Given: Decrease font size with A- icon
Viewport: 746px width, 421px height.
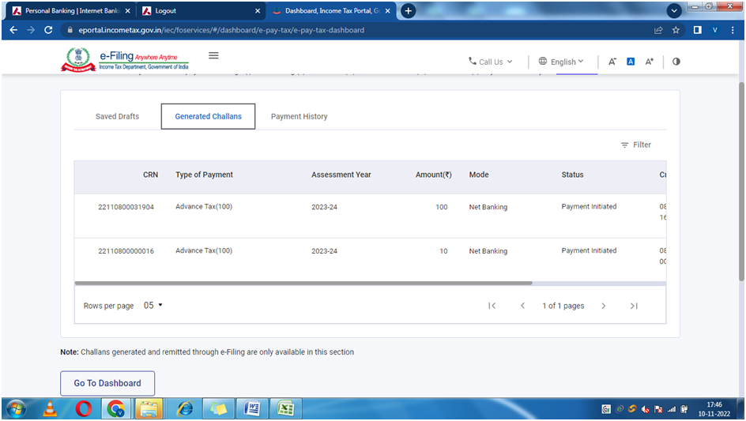Looking at the screenshot, I should pos(612,62).
